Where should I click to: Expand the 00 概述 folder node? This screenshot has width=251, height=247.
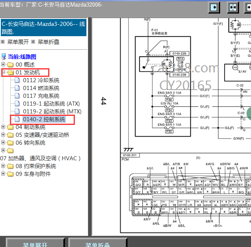click(3, 64)
